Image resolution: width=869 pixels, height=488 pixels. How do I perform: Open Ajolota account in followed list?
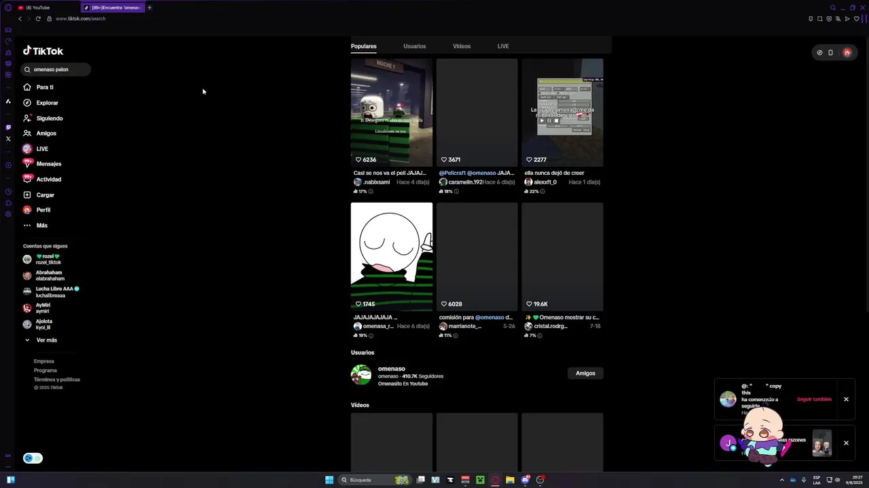[x=37, y=324]
